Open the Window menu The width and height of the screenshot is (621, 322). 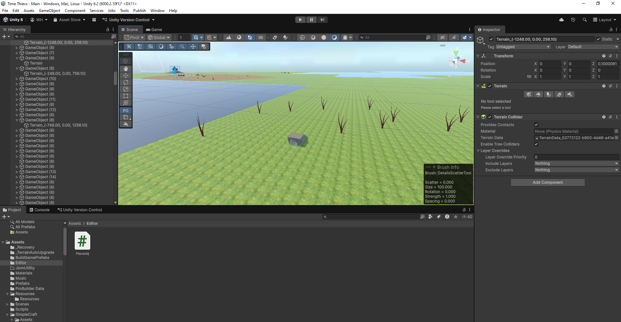[x=158, y=11]
